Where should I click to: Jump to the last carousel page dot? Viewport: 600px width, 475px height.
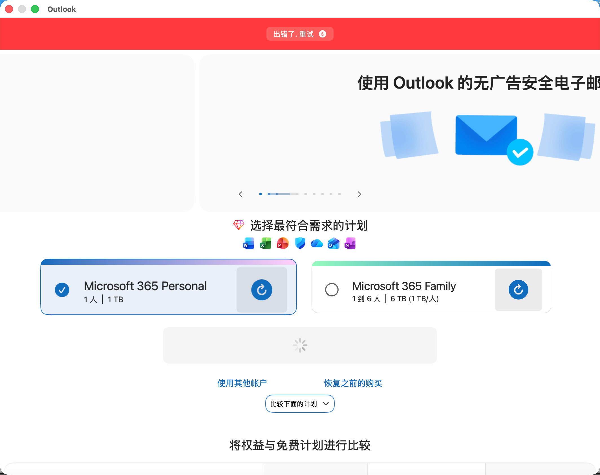coord(339,194)
